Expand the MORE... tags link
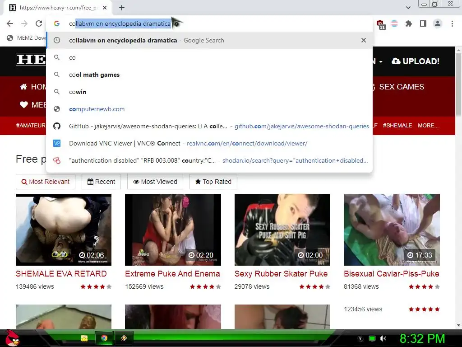 pyautogui.click(x=428, y=126)
